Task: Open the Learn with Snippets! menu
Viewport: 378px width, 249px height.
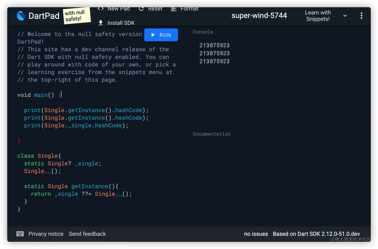Action: [x=318, y=16]
